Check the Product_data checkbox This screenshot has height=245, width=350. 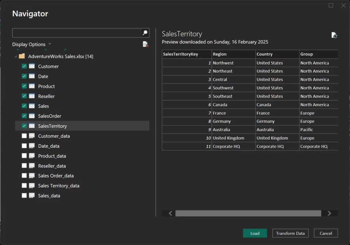[24, 156]
